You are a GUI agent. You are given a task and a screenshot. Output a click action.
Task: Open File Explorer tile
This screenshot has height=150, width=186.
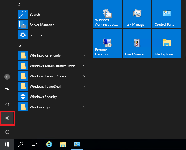tap(167, 43)
